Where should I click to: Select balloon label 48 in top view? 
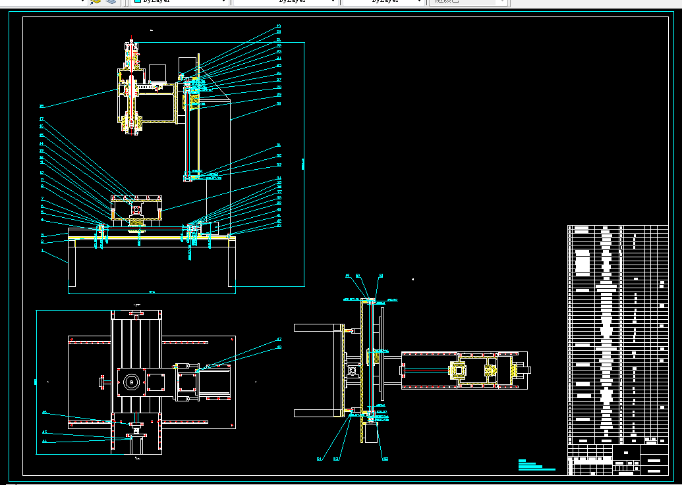[x=279, y=347]
